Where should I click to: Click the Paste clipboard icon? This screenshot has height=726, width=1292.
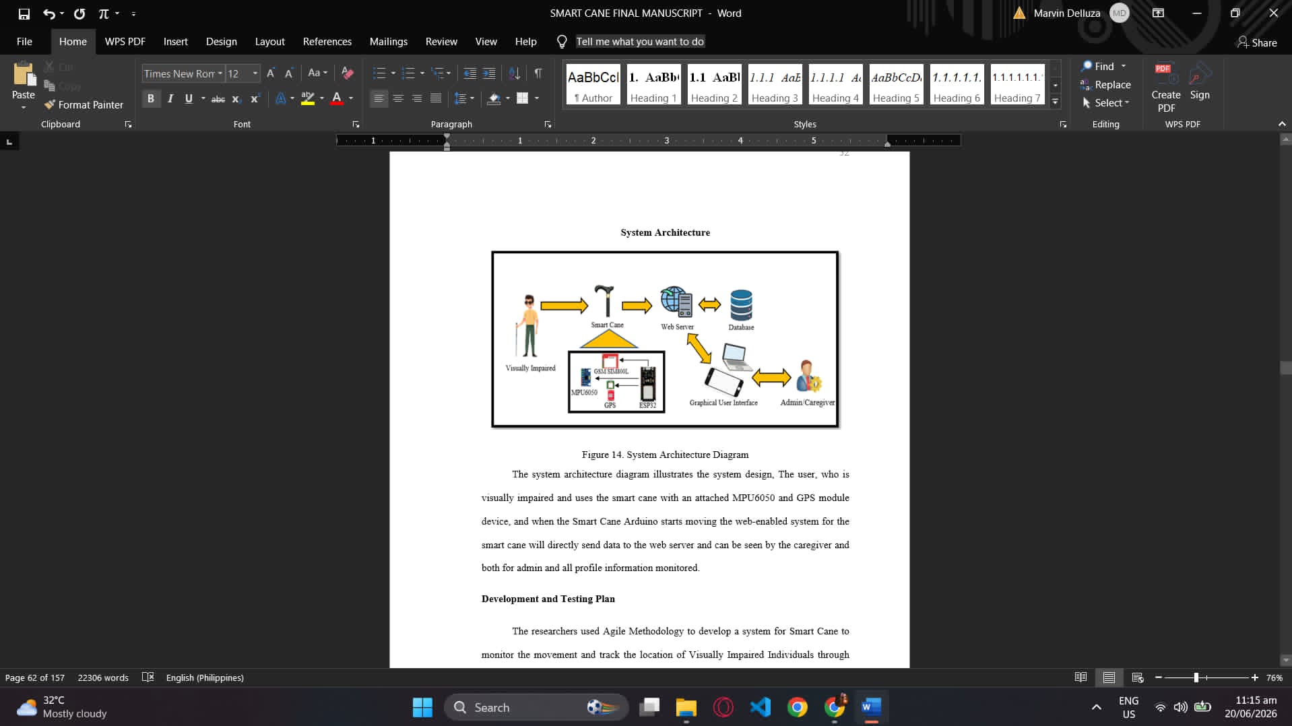pyautogui.click(x=24, y=74)
